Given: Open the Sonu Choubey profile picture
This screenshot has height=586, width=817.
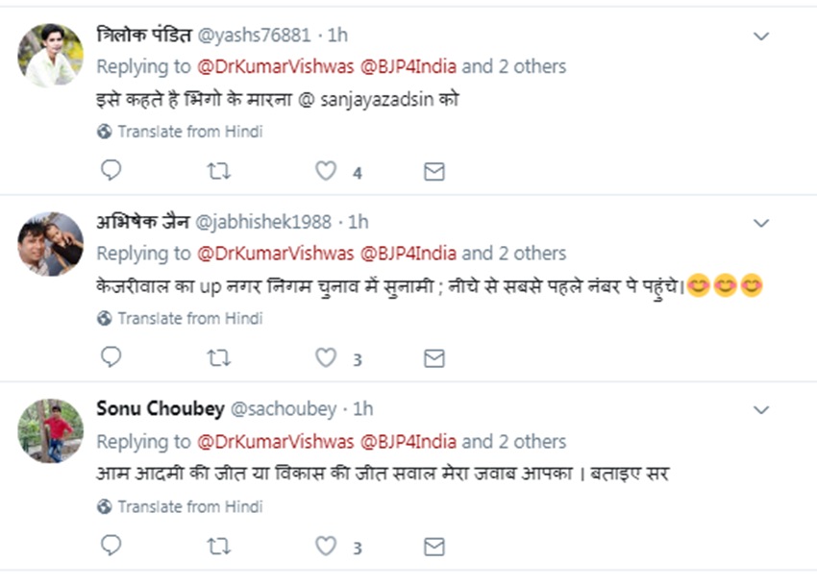Looking at the screenshot, I should (50, 430).
